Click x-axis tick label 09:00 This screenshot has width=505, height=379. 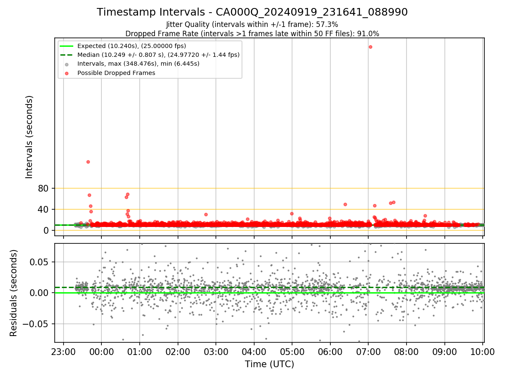(444, 352)
